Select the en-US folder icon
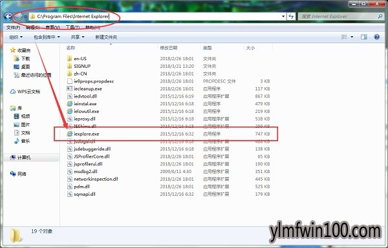 pos(70,59)
